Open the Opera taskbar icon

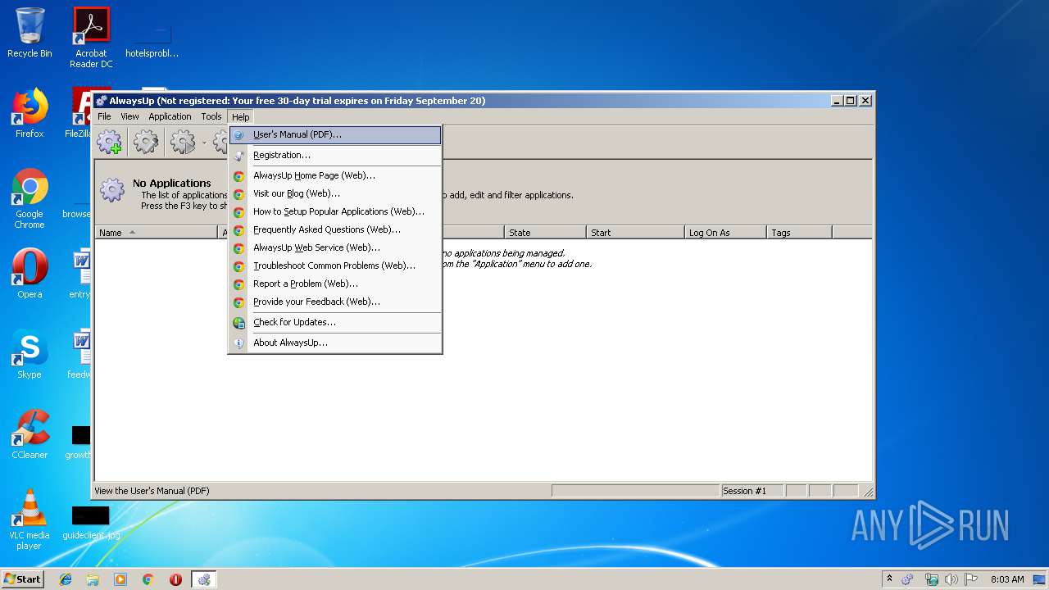pyautogui.click(x=175, y=579)
